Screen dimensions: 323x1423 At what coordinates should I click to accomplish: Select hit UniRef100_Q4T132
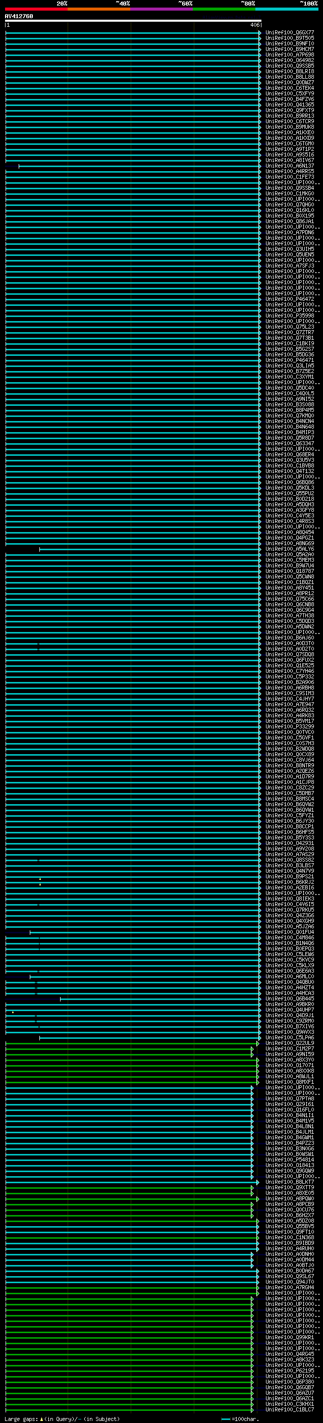(290, 471)
